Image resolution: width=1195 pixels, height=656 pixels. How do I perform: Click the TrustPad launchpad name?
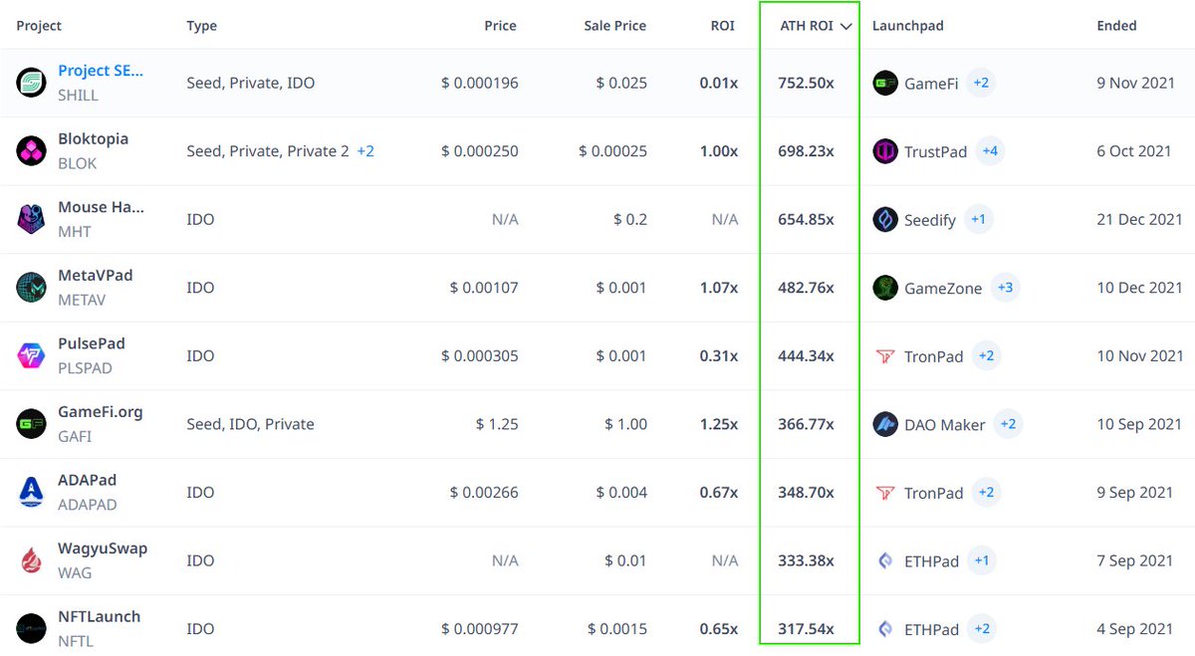point(935,151)
